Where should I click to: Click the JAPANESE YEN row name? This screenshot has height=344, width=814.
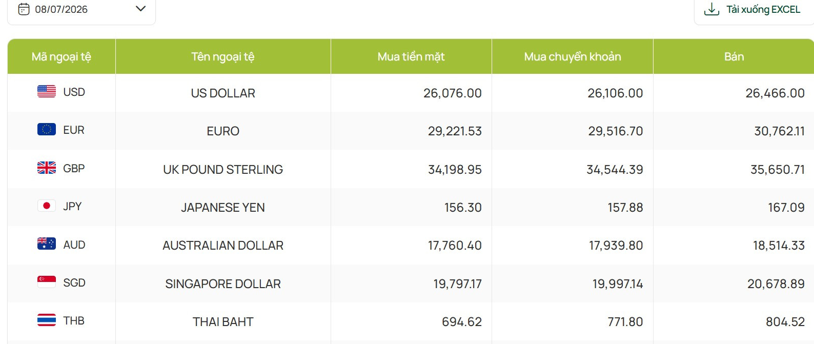click(x=223, y=208)
